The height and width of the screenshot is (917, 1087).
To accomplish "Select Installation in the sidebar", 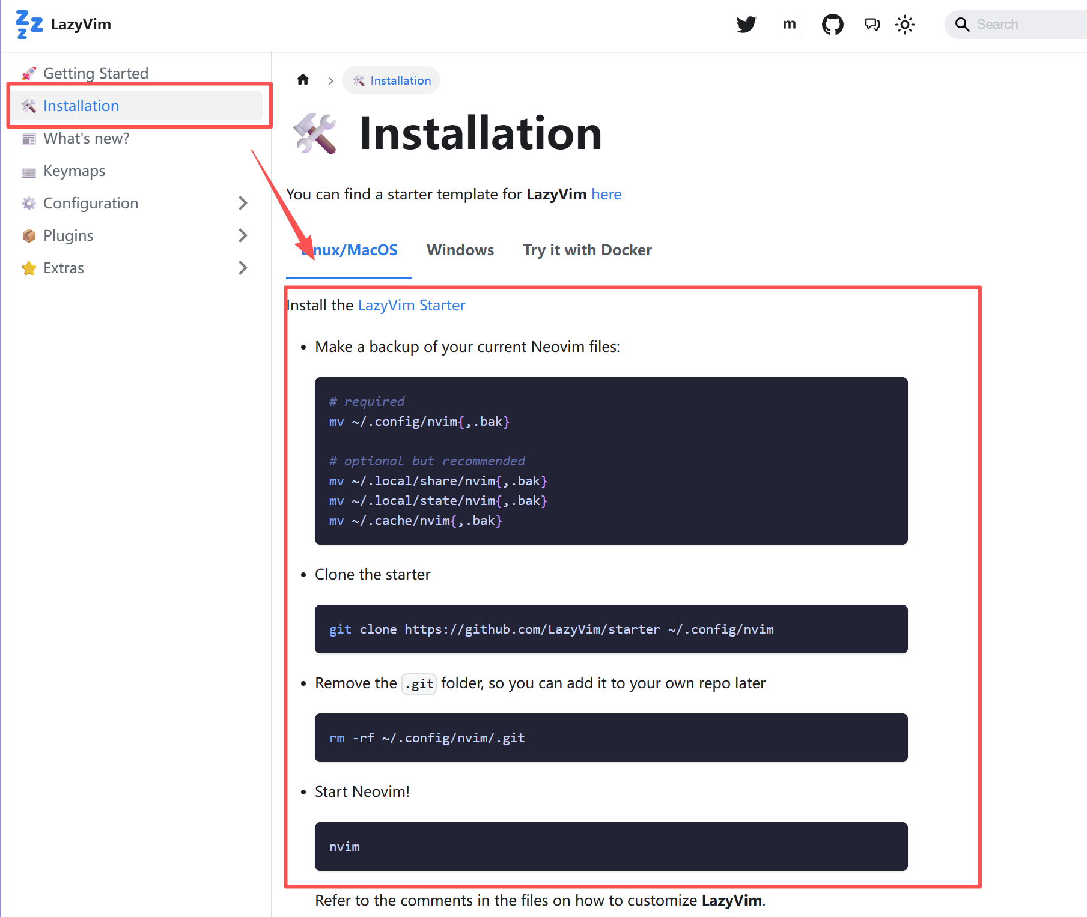I will pyautogui.click(x=137, y=106).
